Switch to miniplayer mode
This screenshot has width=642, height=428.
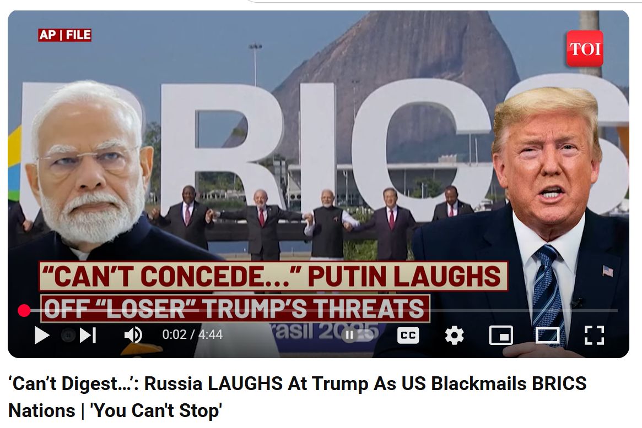501,335
